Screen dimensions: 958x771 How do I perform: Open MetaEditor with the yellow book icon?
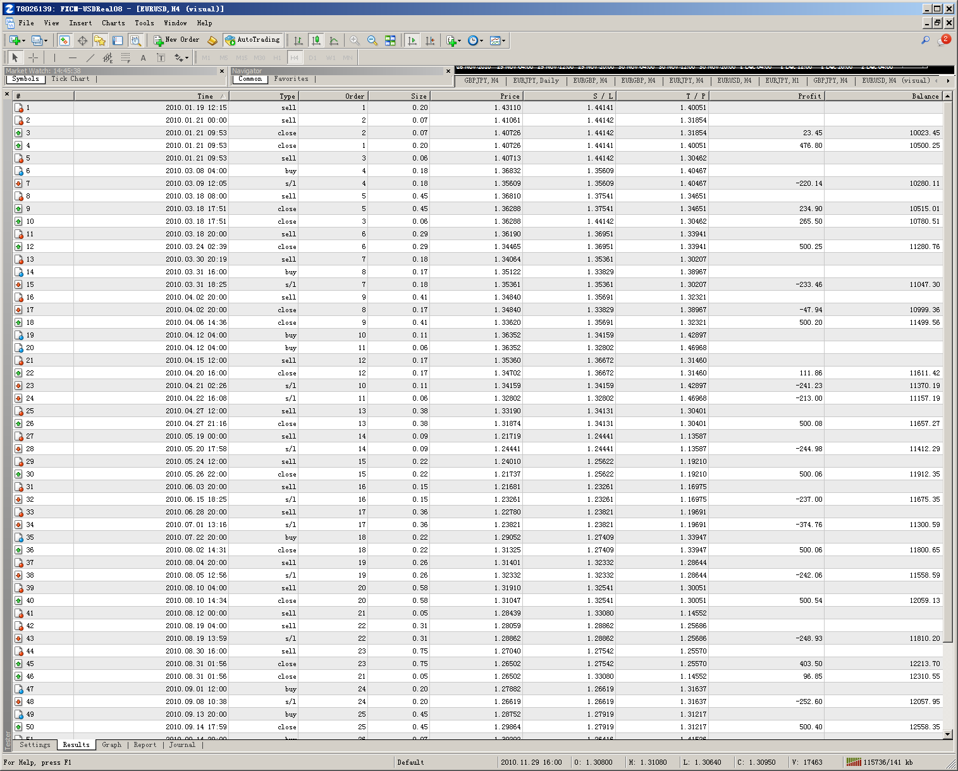coord(212,40)
